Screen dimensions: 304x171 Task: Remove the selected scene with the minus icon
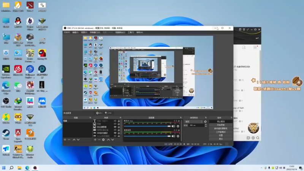69,139
